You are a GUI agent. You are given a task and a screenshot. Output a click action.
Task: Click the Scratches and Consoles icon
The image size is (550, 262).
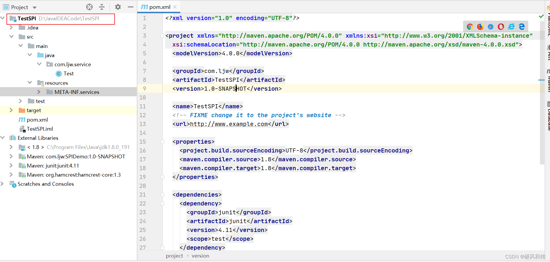[x=13, y=184]
